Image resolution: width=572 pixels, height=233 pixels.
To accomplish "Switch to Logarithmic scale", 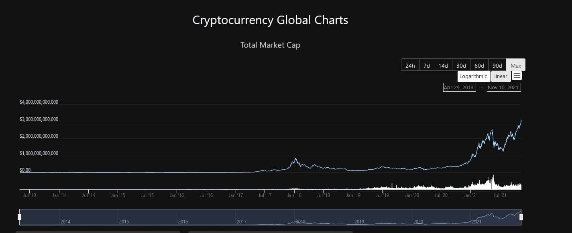I will (x=474, y=76).
